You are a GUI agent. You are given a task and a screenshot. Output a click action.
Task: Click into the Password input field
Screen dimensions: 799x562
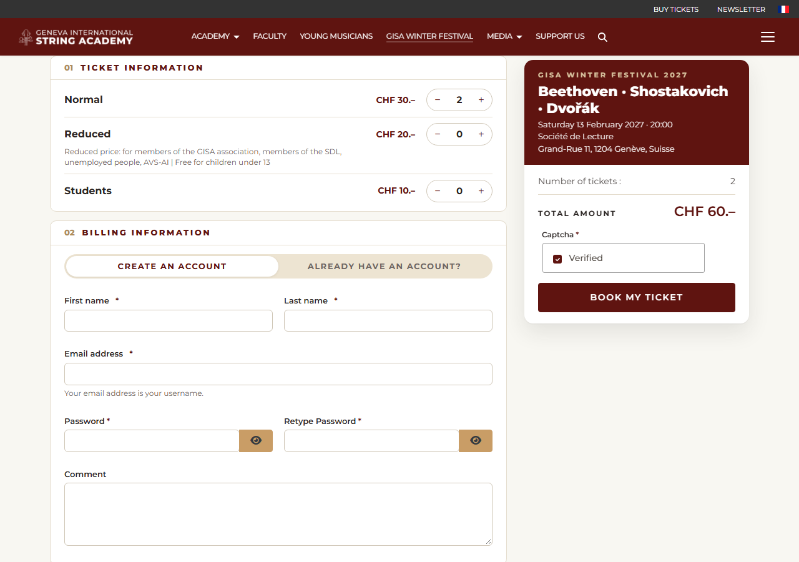[152, 441]
